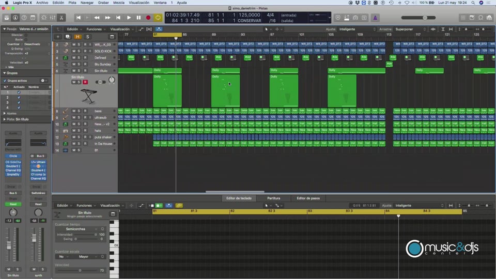Open the Mezcla menu

[x=119, y=3]
